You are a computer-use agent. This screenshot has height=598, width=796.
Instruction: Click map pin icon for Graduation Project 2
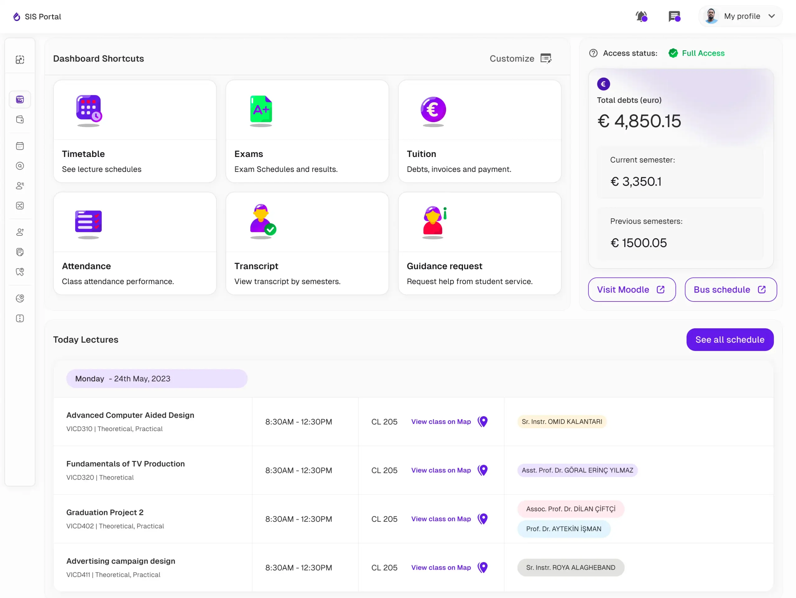(483, 519)
